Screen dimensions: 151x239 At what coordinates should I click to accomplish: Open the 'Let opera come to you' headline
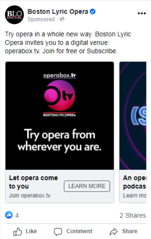[x=33, y=182]
